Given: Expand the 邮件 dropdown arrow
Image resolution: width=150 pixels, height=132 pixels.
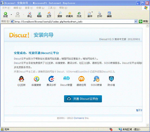Looking at the screenshot, I should [x=92, y=12].
